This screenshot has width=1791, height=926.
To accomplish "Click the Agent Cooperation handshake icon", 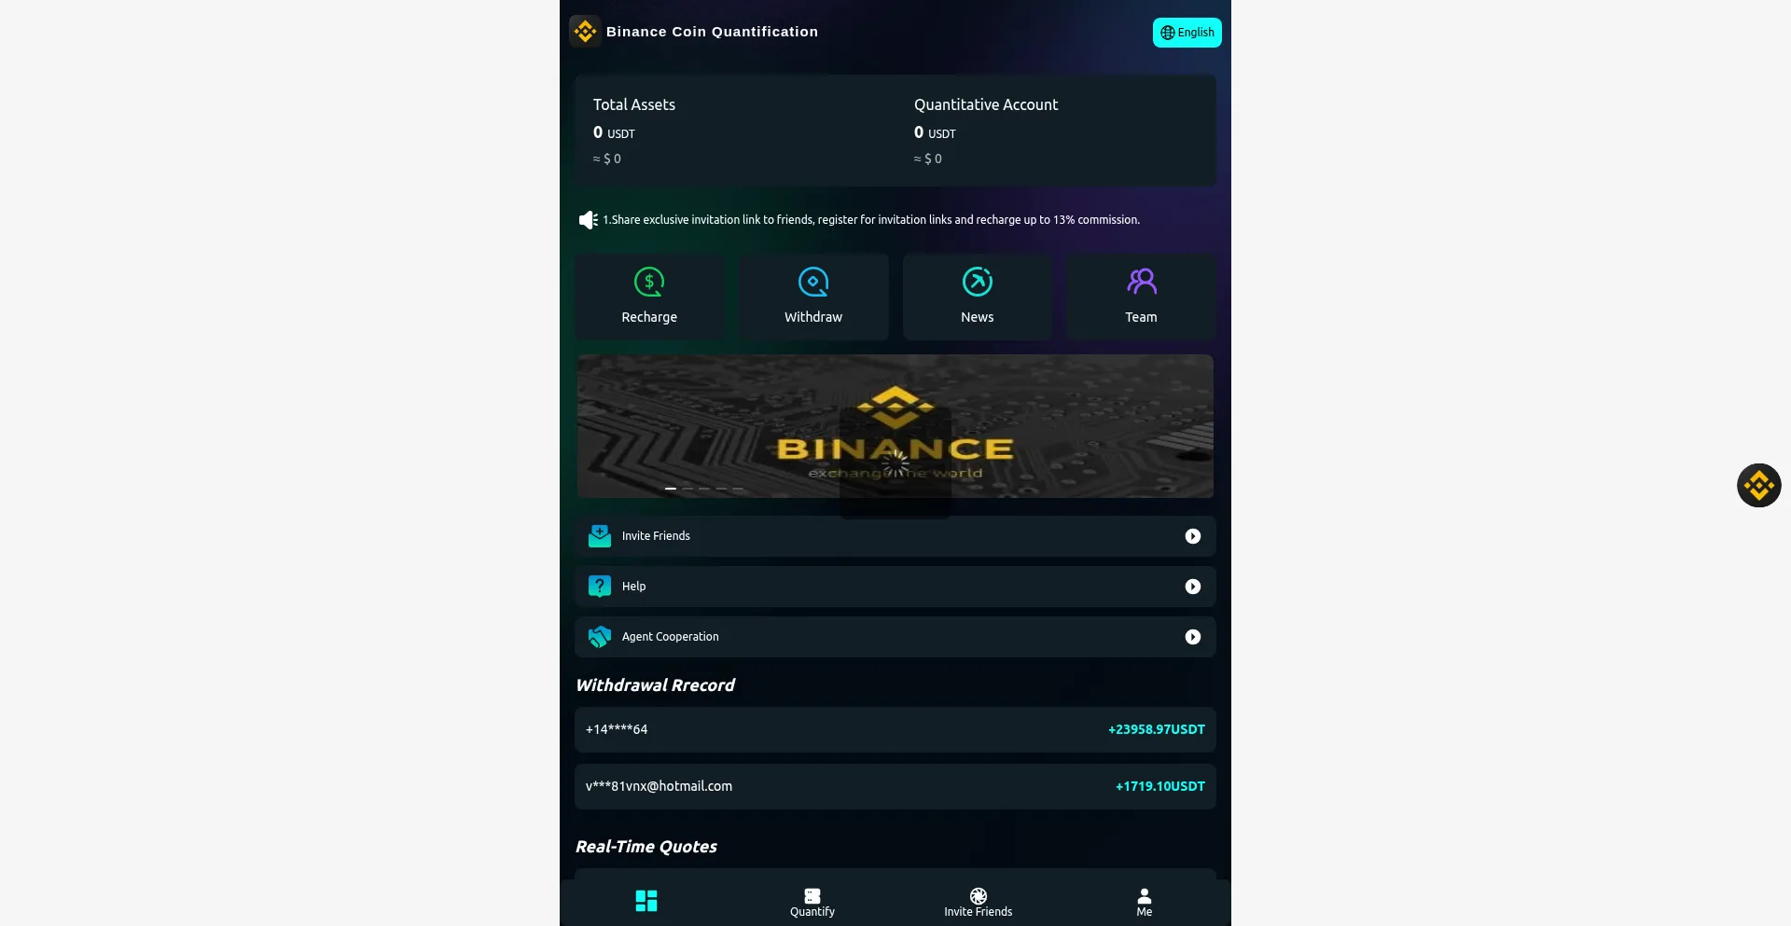I will [600, 637].
